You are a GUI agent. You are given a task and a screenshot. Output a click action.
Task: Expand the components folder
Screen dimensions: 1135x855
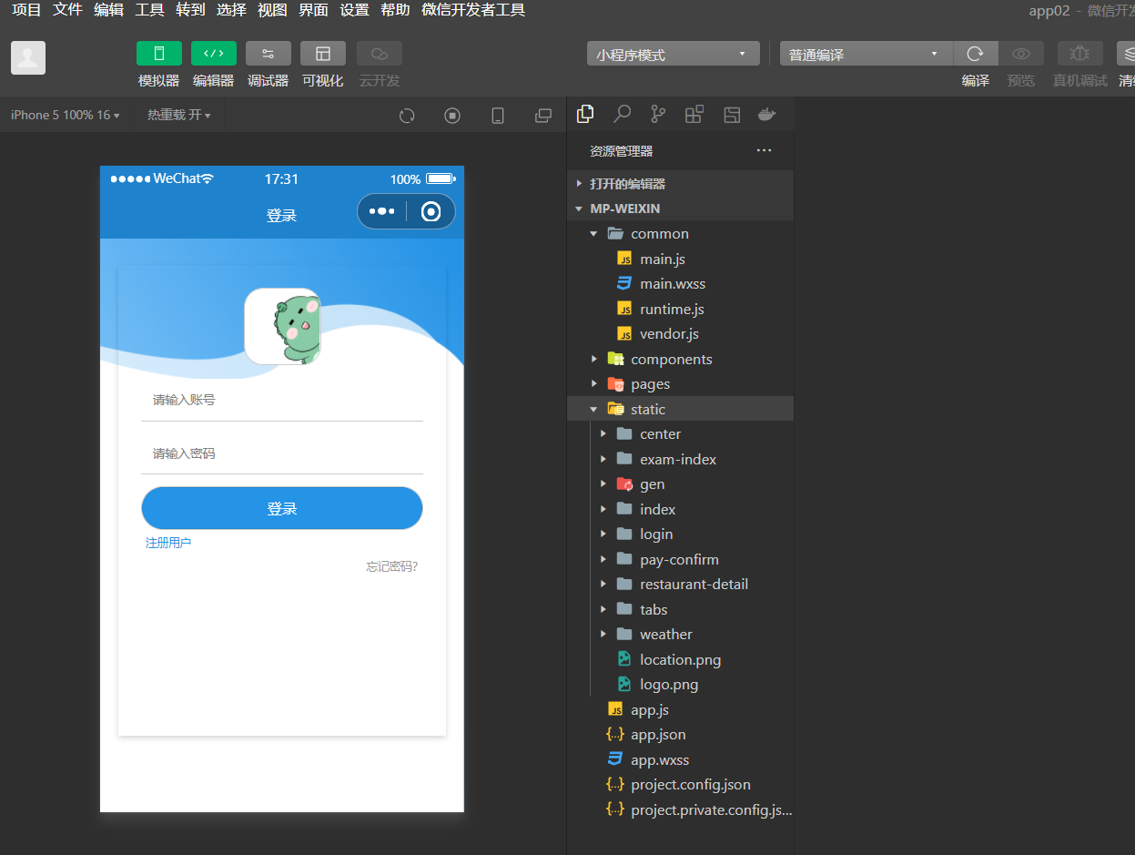coord(681,359)
